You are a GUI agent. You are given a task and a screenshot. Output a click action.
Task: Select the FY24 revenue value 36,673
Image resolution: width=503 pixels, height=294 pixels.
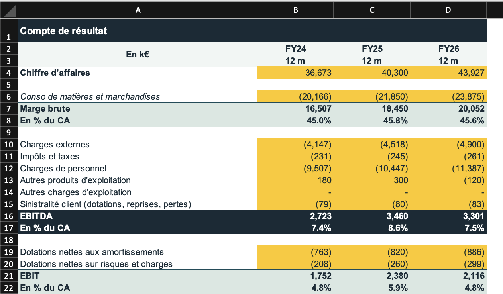(x=295, y=73)
